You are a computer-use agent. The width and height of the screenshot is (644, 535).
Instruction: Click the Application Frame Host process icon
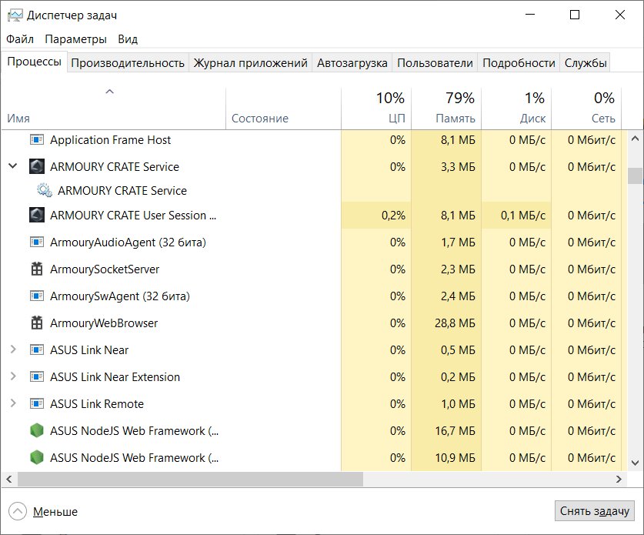pyautogui.click(x=37, y=139)
